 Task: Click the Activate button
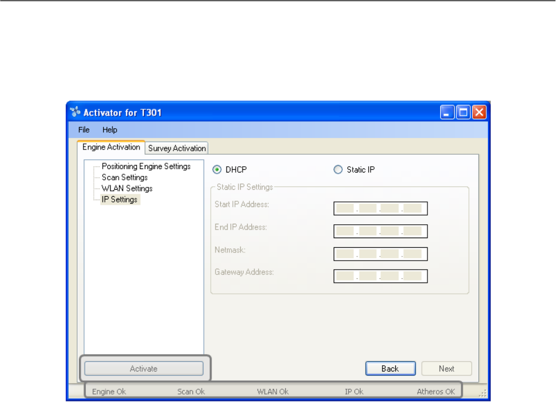143,369
